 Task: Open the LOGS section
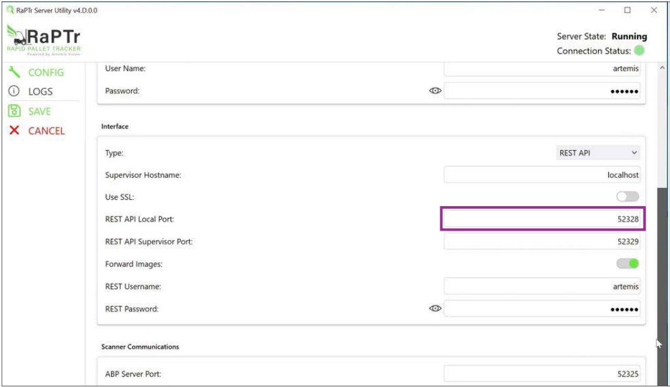pyautogui.click(x=40, y=91)
